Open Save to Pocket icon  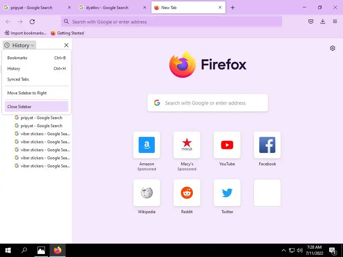(x=311, y=21)
